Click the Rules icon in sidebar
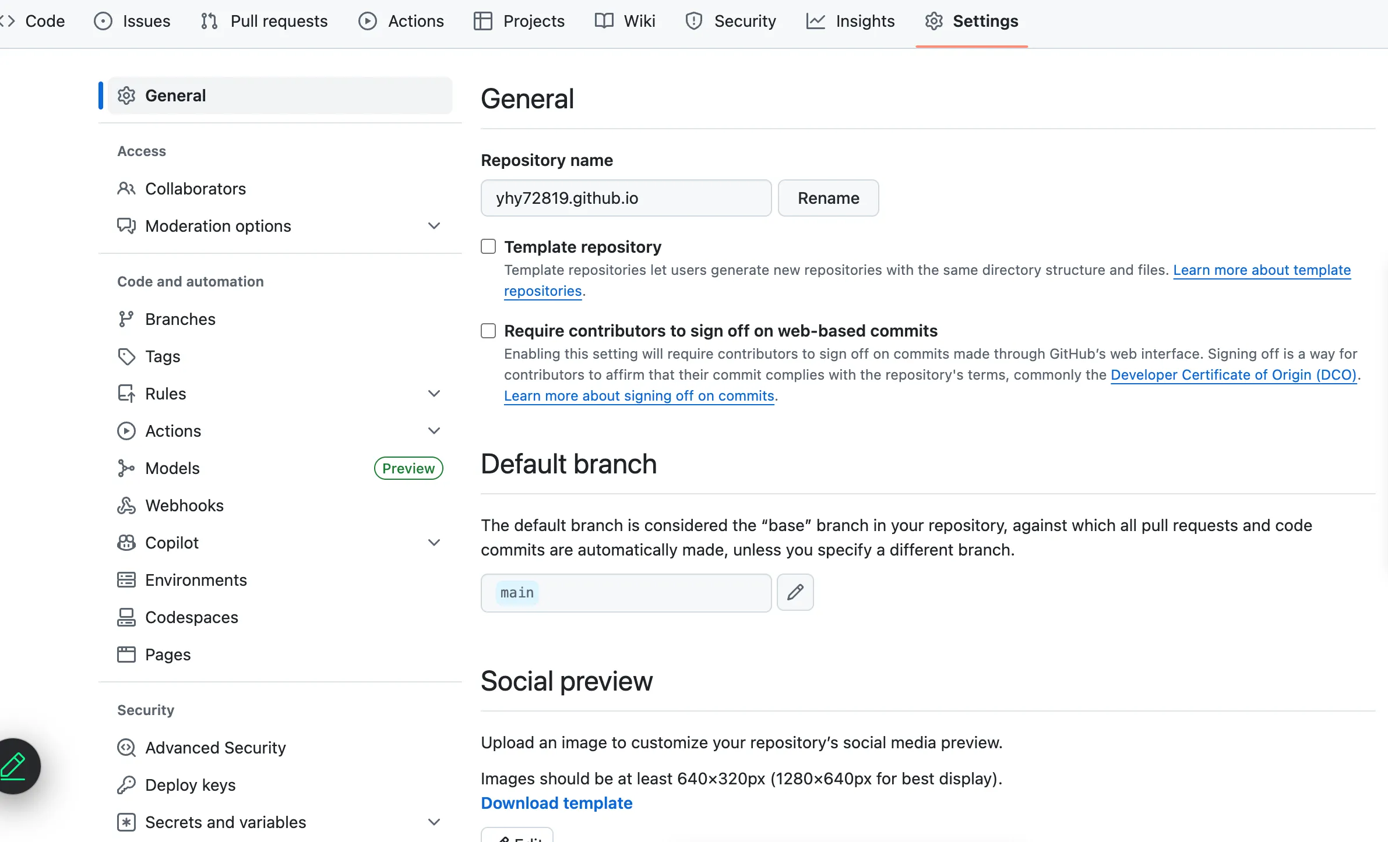The width and height of the screenshot is (1388, 842). point(126,394)
